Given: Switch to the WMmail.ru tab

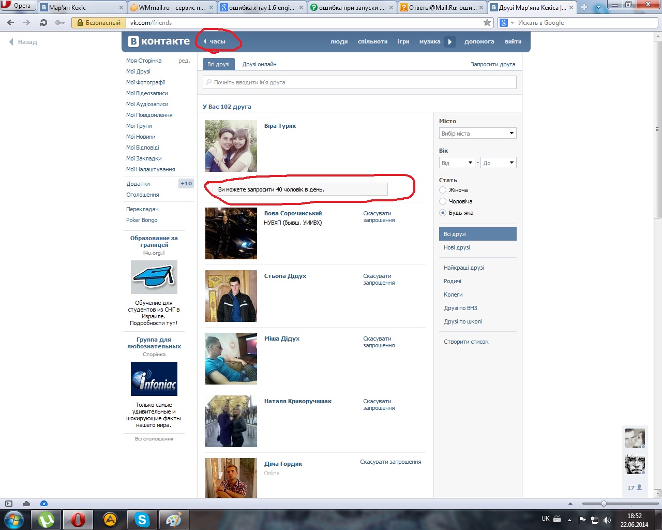Looking at the screenshot, I should coord(172,7).
